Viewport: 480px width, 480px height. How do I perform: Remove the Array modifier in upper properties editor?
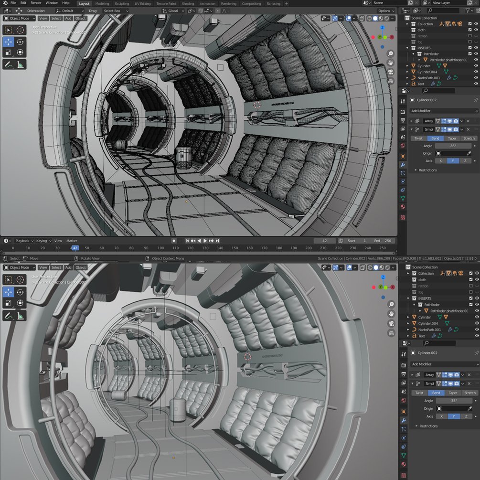pos(468,121)
